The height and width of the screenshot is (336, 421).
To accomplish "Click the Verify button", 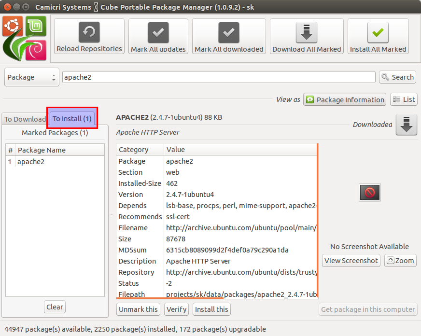I will pos(176,309).
